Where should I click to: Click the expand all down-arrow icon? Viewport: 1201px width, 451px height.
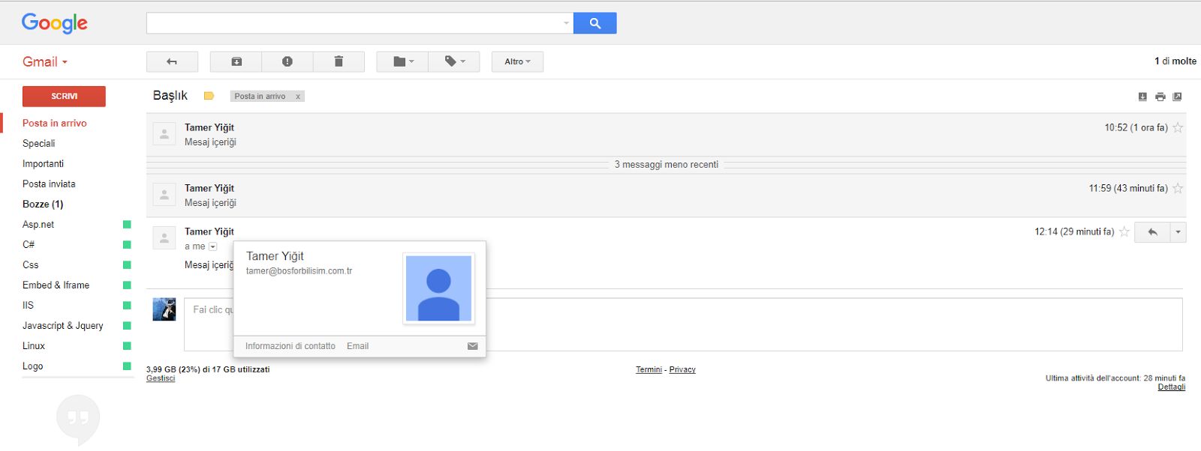tap(1142, 97)
